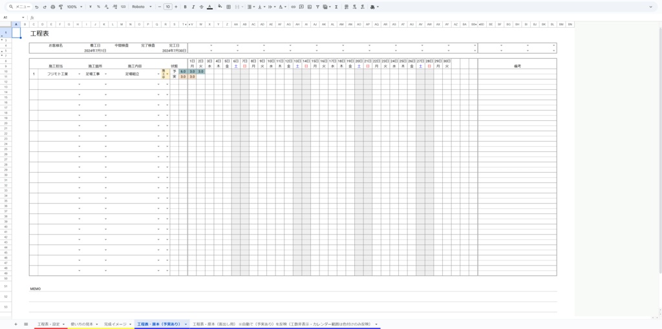This screenshot has height=329, width=662.
Task: Click date cell 2024年7月30日
Action: [175, 50]
